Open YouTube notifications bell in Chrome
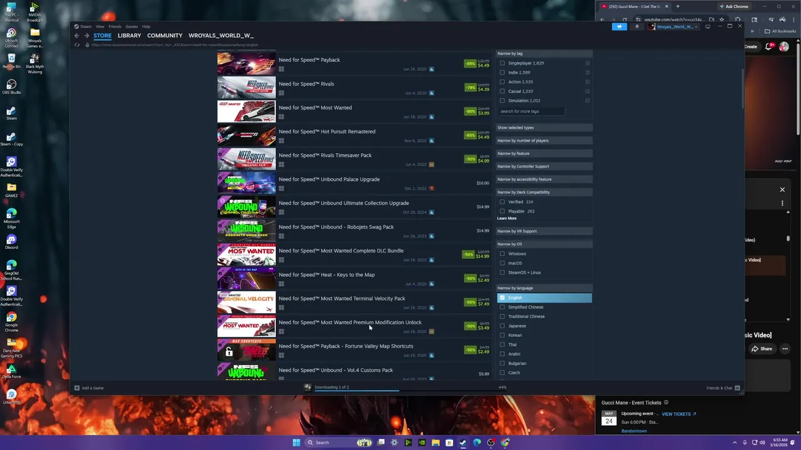 769,46
